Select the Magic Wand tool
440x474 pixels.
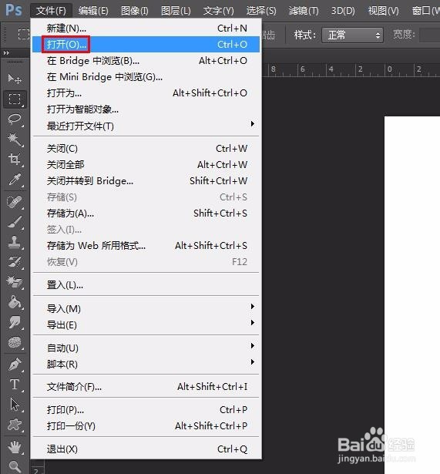click(15, 140)
